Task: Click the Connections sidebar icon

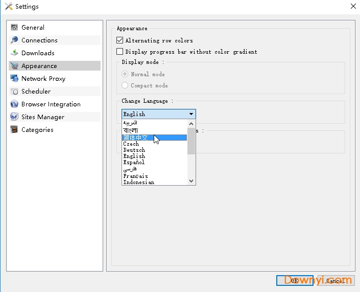Action: [14, 40]
